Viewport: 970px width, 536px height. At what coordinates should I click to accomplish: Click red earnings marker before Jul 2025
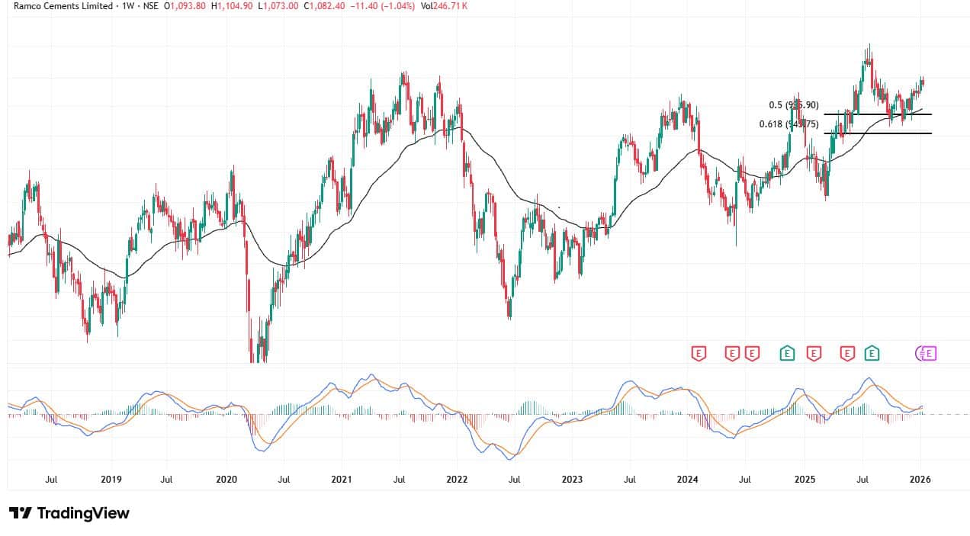(x=847, y=353)
